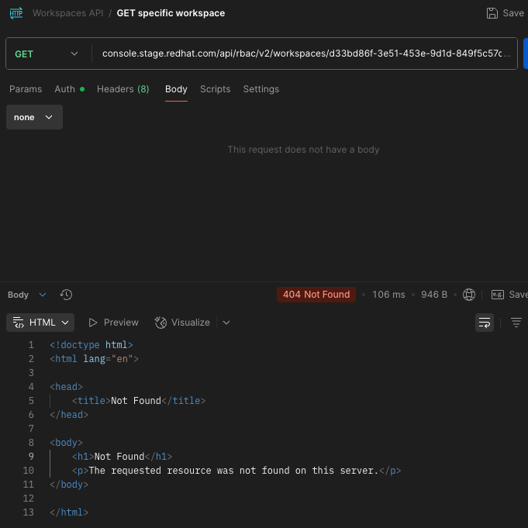The image size is (528, 528).
Task: Go to the Settings tab
Action: (x=261, y=89)
